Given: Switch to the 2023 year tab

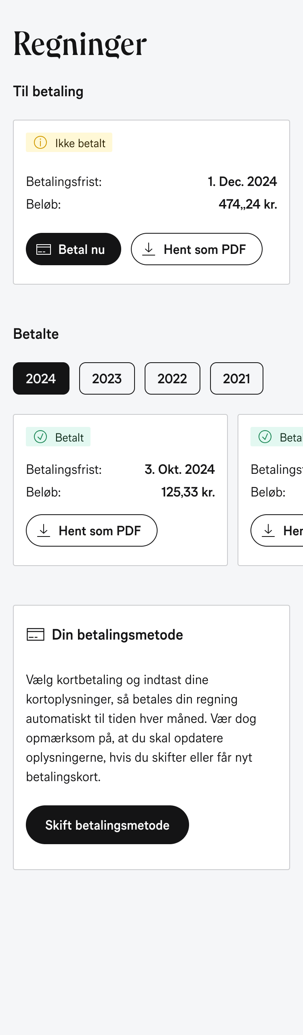Looking at the screenshot, I should click(x=107, y=378).
